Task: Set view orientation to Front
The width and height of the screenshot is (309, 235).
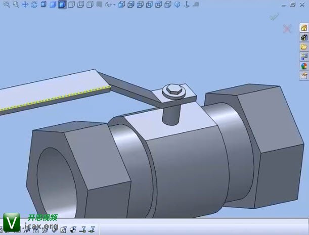Action: (x=121, y=5)
